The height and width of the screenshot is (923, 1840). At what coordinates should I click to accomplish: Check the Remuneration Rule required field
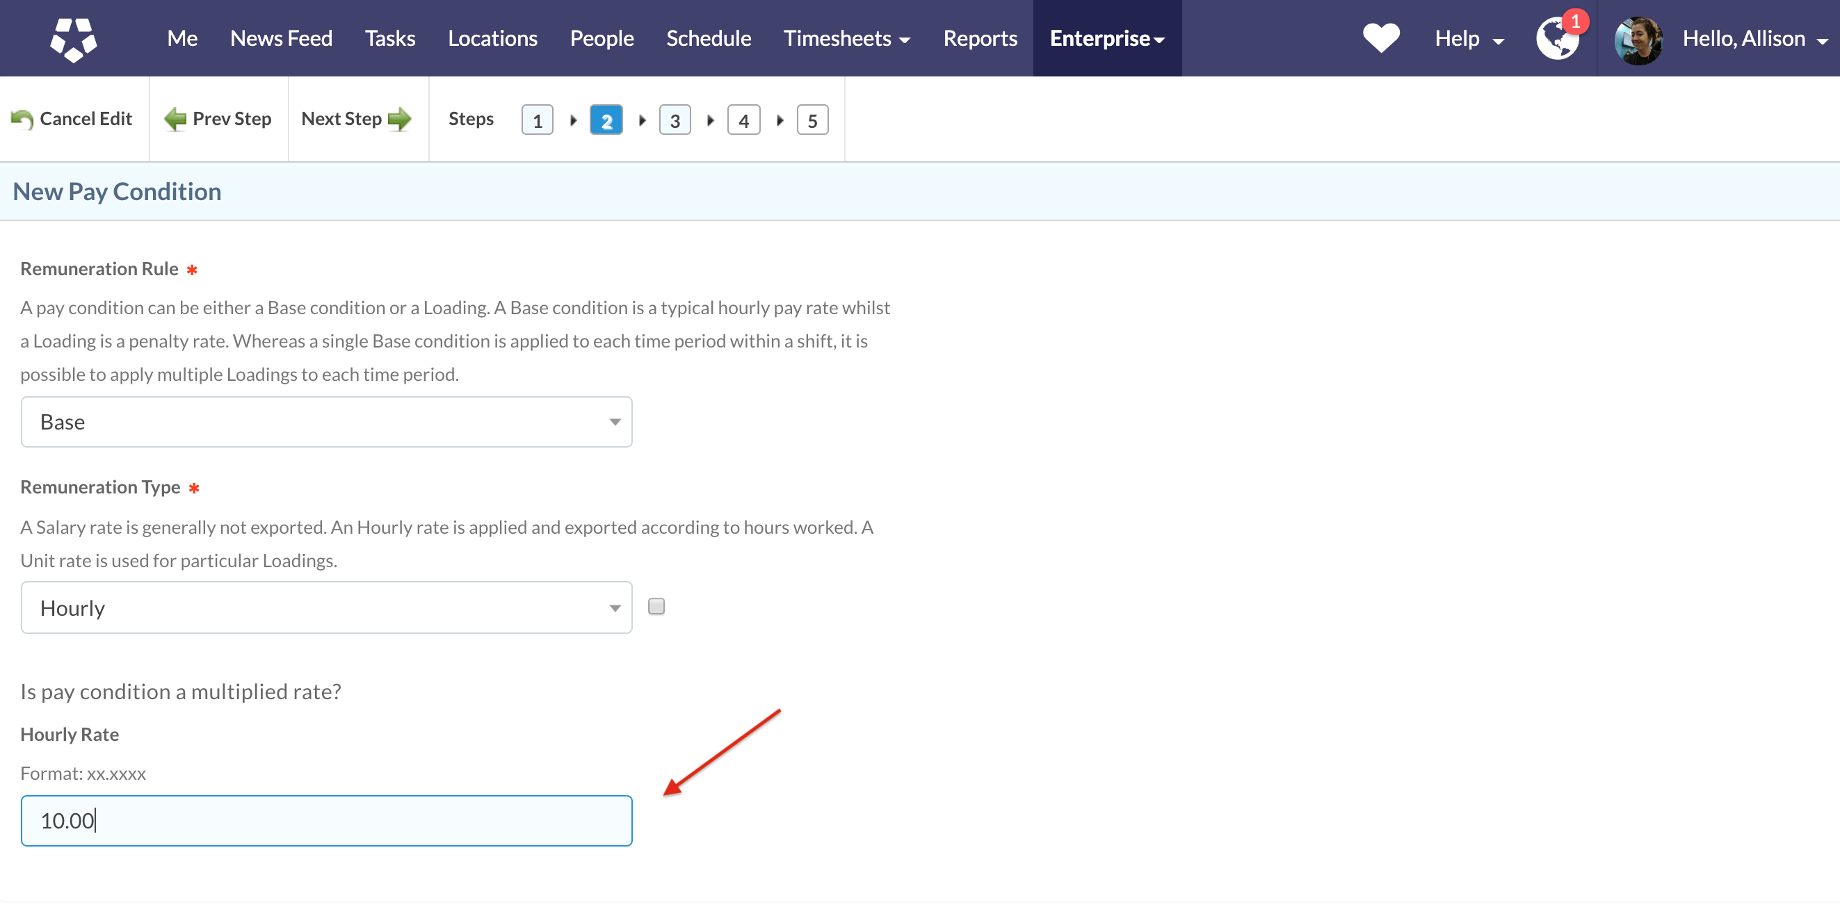pyautogui.click(x=328, y=421)
